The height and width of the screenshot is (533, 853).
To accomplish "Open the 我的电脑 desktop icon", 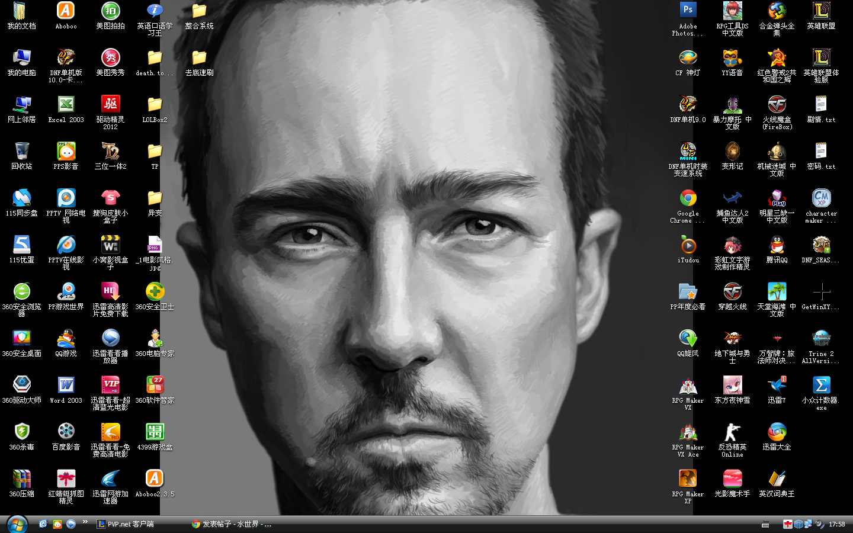I will (x=21, y=62).
